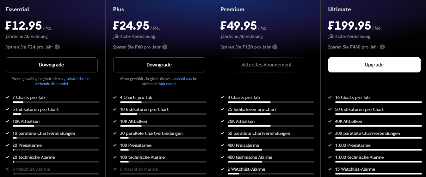Screen dimensions: 426x177
Task: Click the Ultimate plan Upgrade button
Action: pos(374,65)
